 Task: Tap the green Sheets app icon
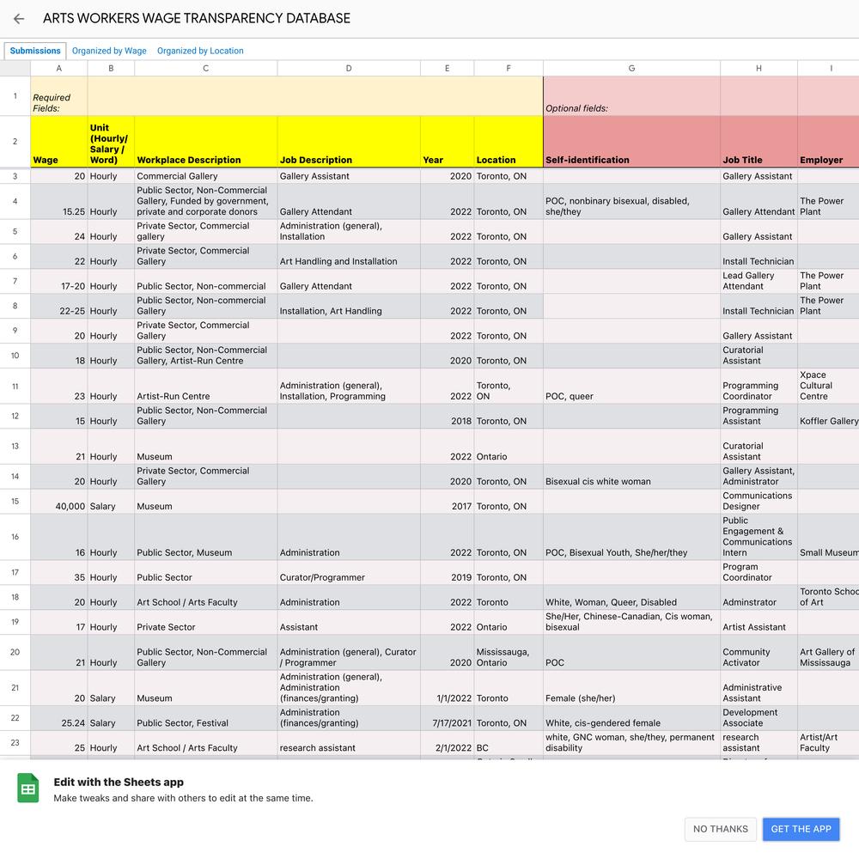tap(28, 788)
